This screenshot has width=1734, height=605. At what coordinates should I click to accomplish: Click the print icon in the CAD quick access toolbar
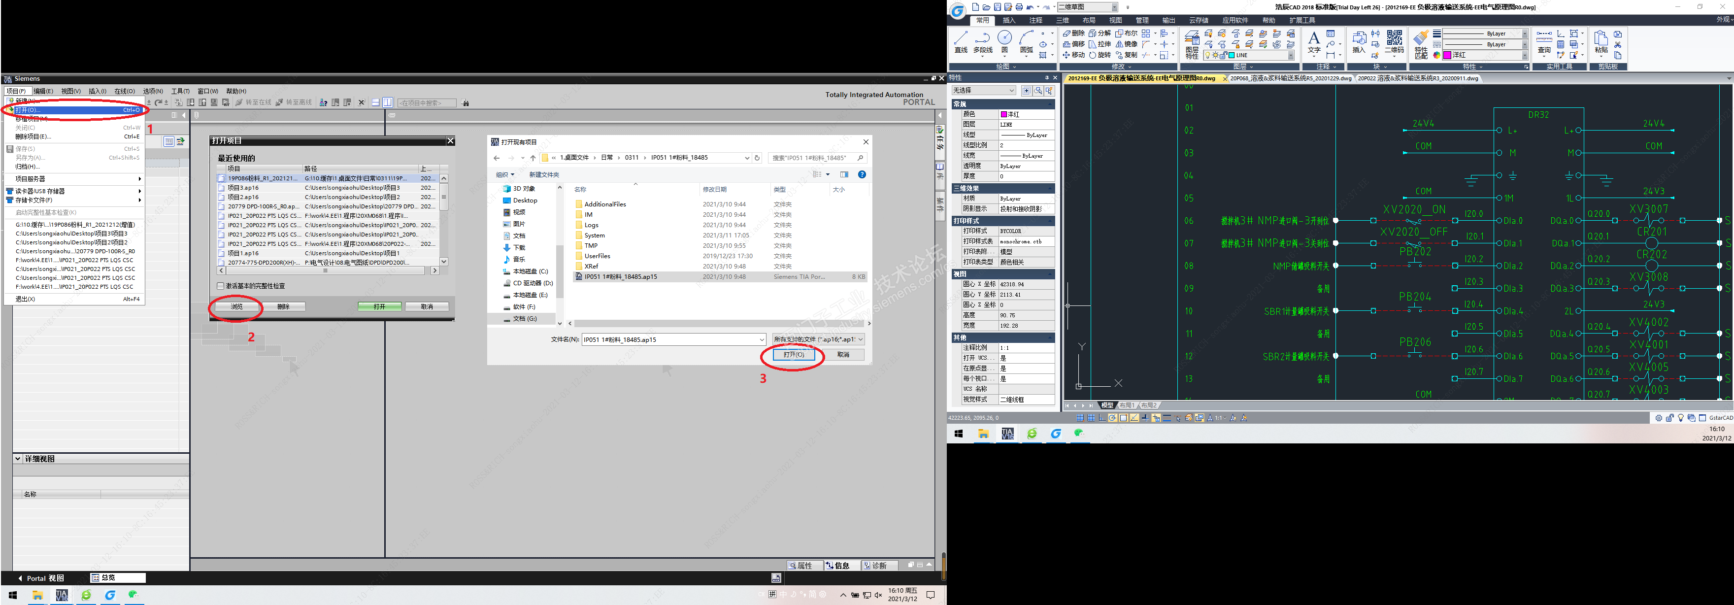click(x=1019, y=7)
